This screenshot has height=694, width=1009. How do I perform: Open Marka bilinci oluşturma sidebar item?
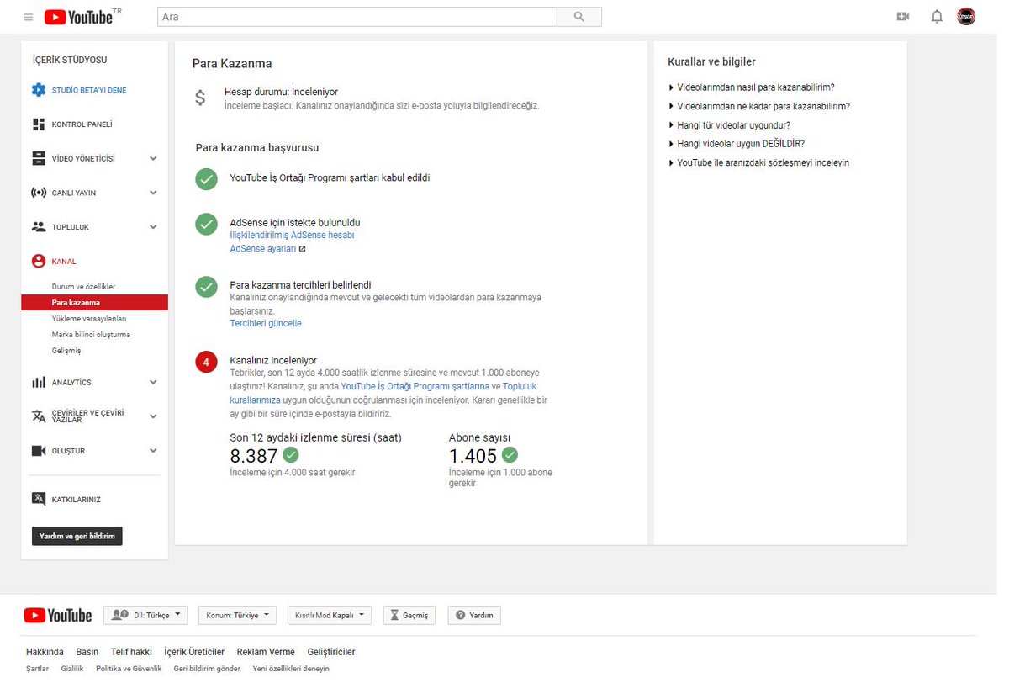91,335
